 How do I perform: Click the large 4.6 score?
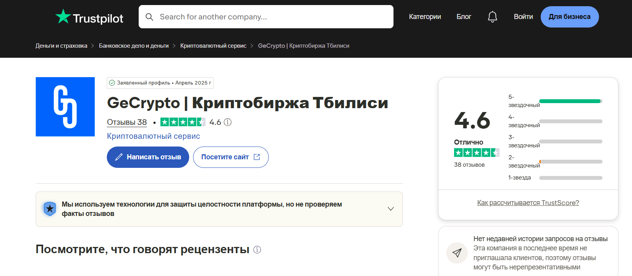pos(472,120)
